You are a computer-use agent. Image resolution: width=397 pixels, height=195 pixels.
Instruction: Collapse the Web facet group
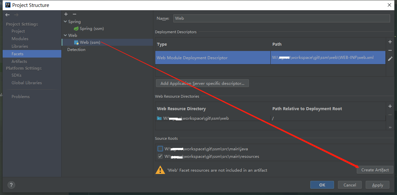65,36
